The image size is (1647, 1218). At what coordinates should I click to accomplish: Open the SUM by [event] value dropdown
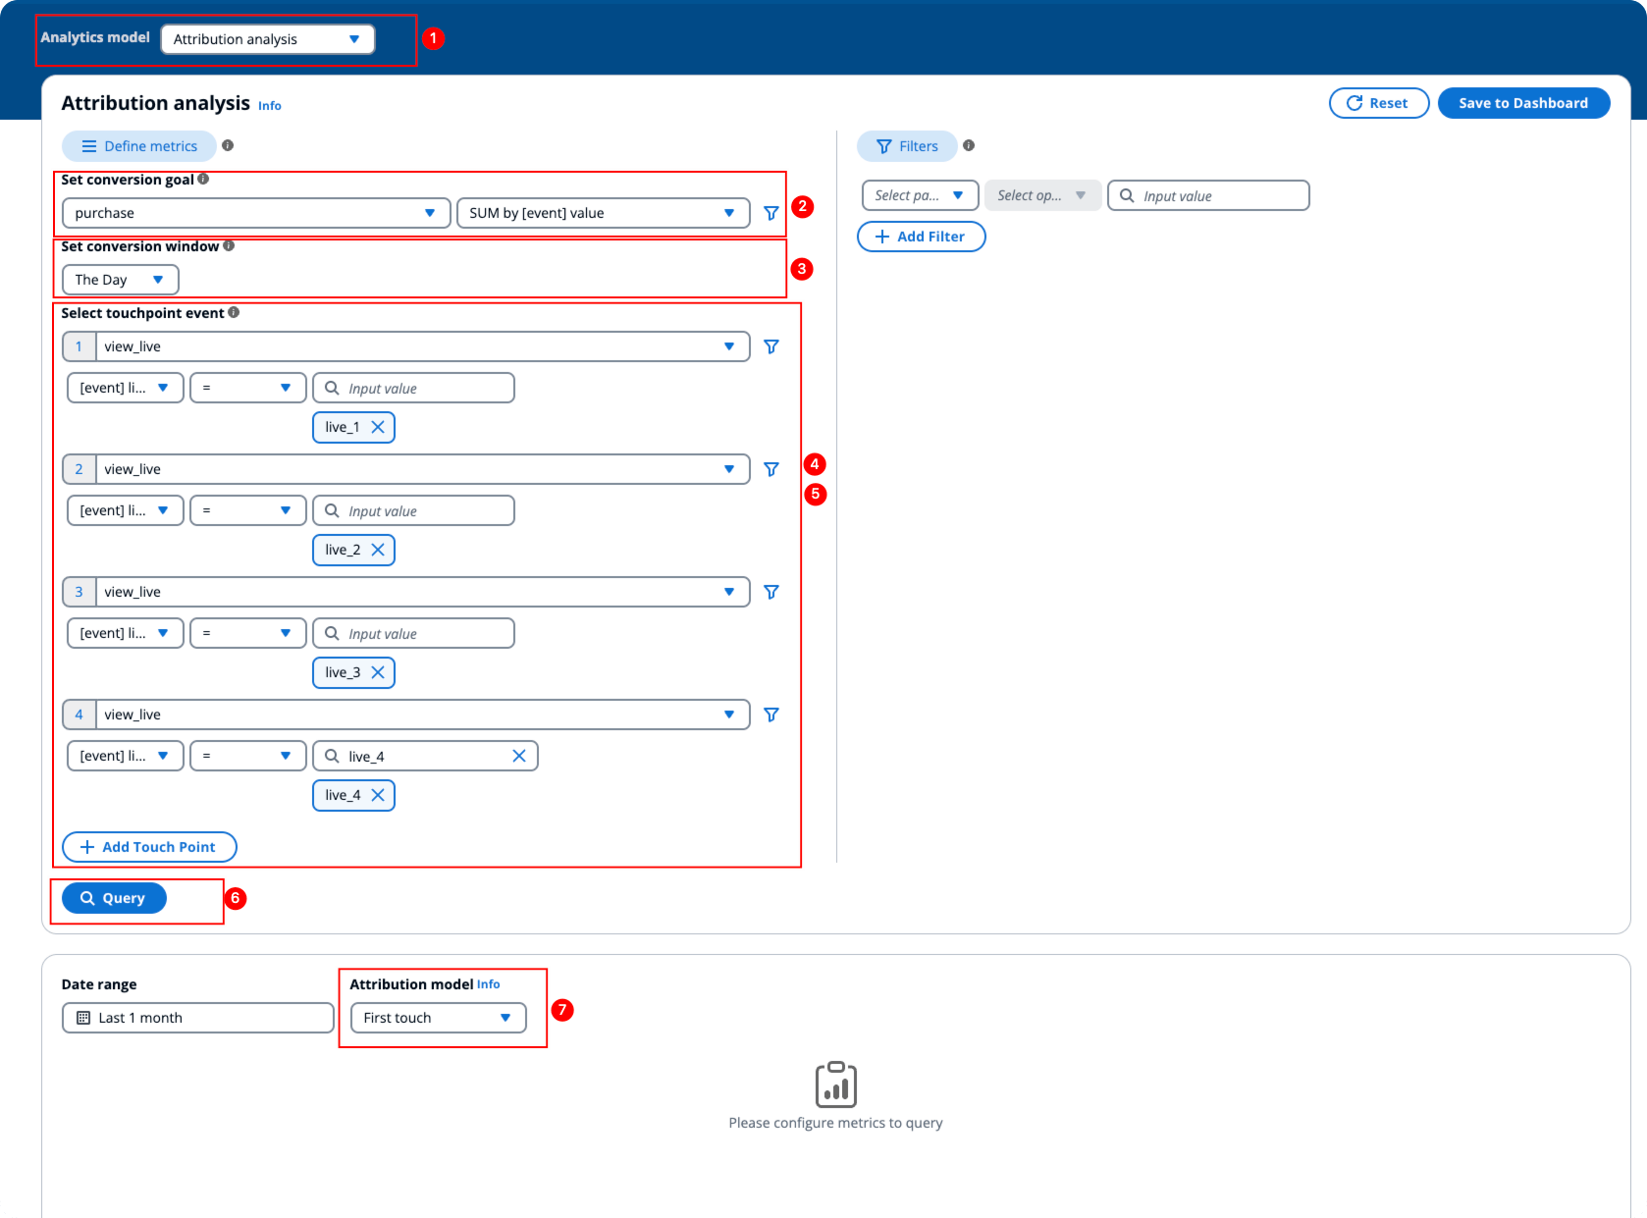pos(603,213)
